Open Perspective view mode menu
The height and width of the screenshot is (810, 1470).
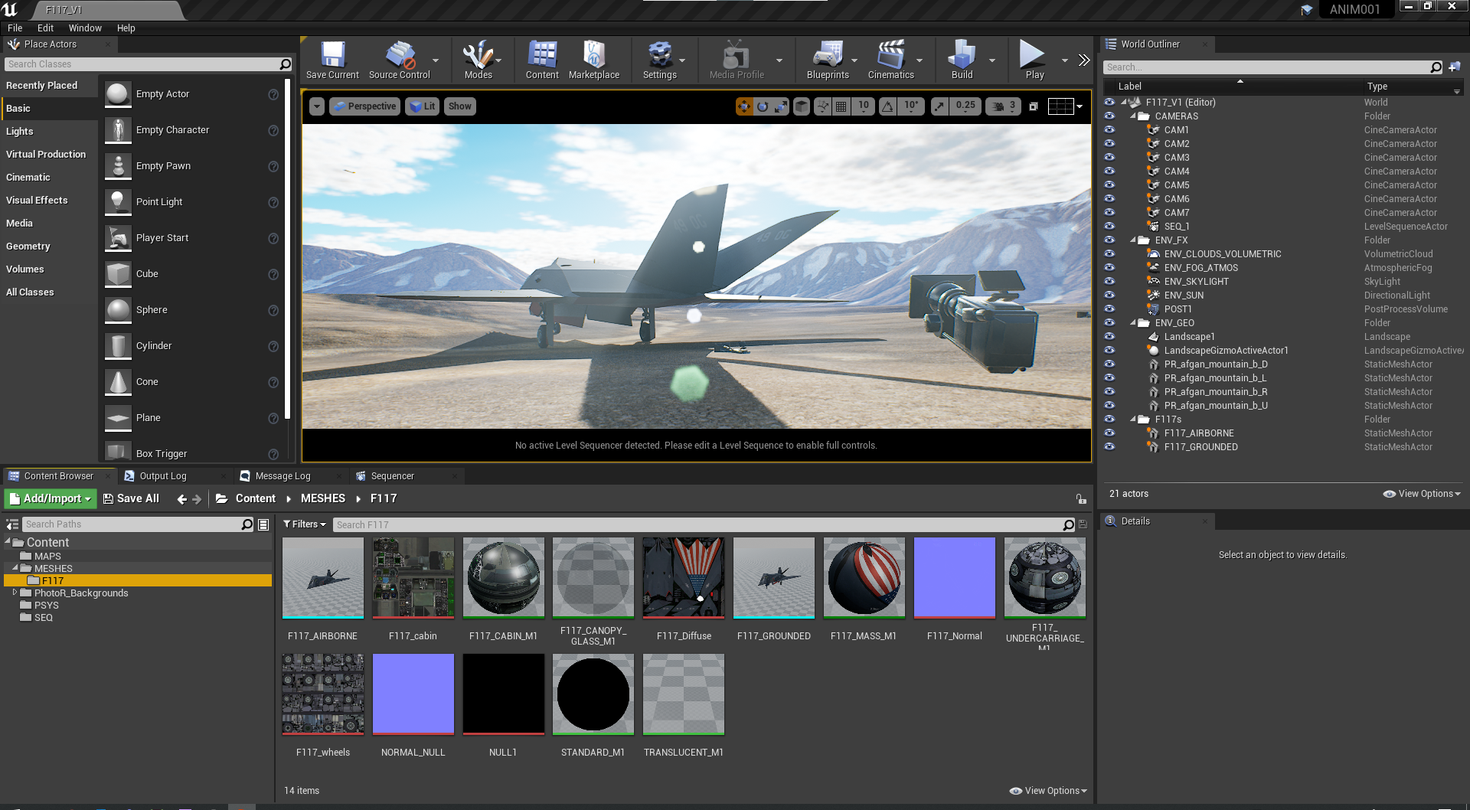[x=364, y=106]
